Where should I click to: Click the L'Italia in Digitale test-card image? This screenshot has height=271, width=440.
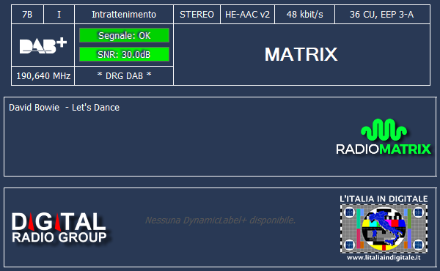[384, 229]
